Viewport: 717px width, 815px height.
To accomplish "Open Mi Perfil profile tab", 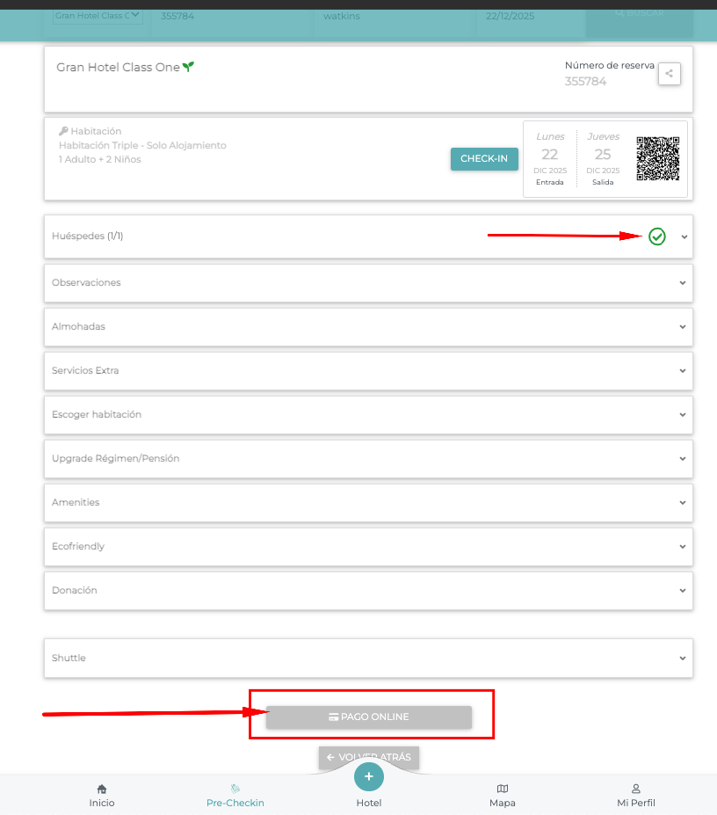I will tap(636, 795).
